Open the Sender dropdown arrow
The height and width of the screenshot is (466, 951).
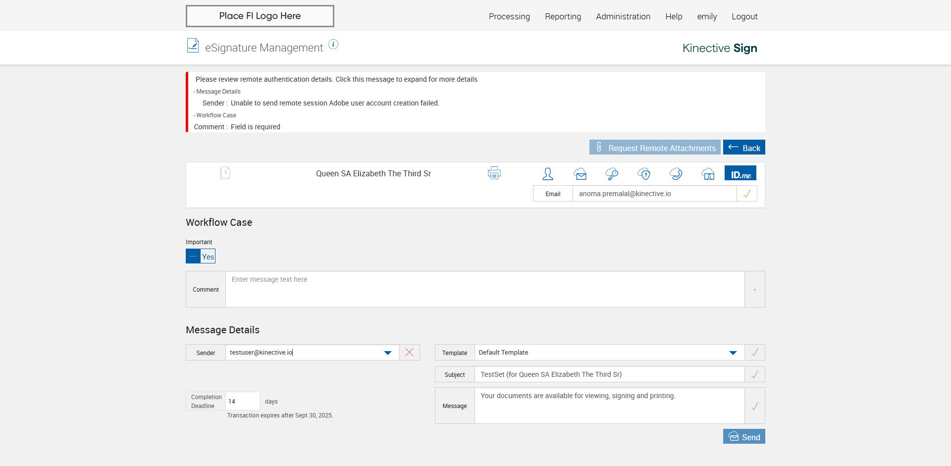pyautogui.click(x=388, y=353)
